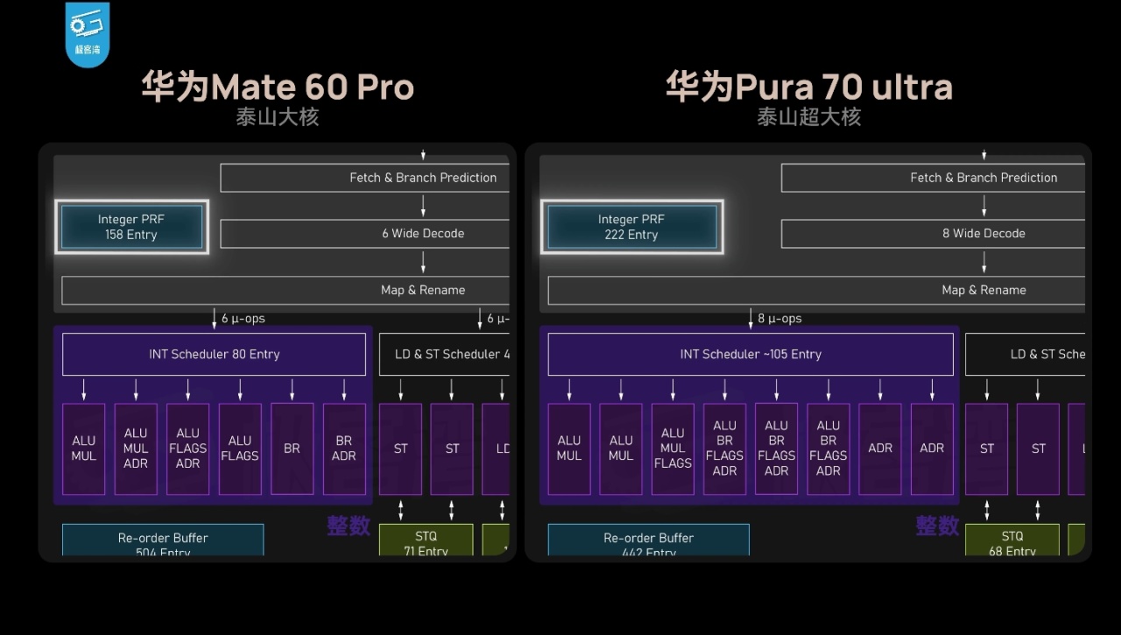The height and width of the screenshot is (635, 1121).
Task: Select the 华为Pura 70 ultra title
Action: tap(809, 87)
